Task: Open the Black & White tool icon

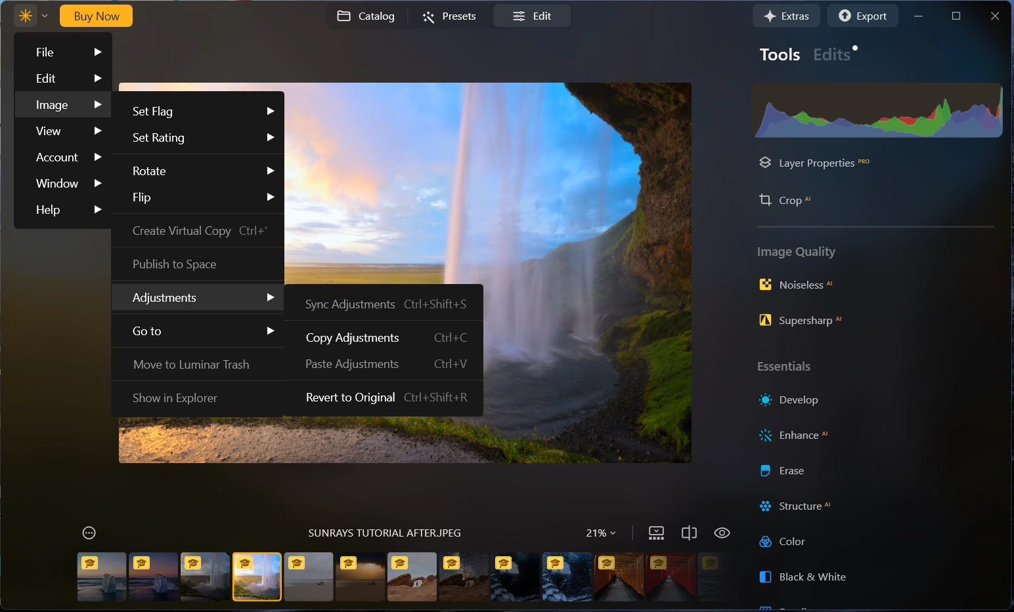Action: click(x=765, y=577)
